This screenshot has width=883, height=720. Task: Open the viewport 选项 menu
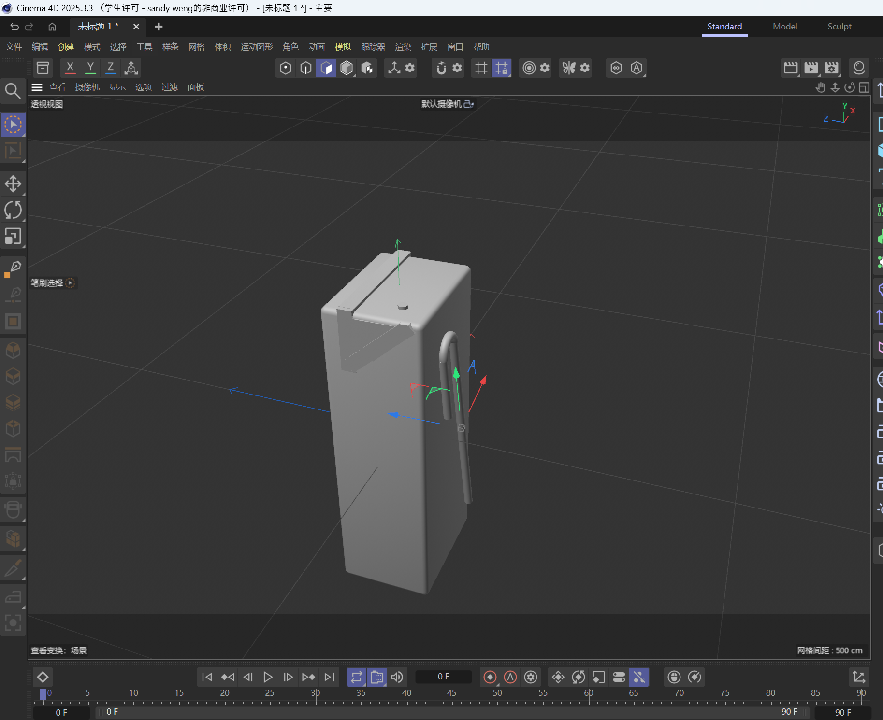pos(144,87)
